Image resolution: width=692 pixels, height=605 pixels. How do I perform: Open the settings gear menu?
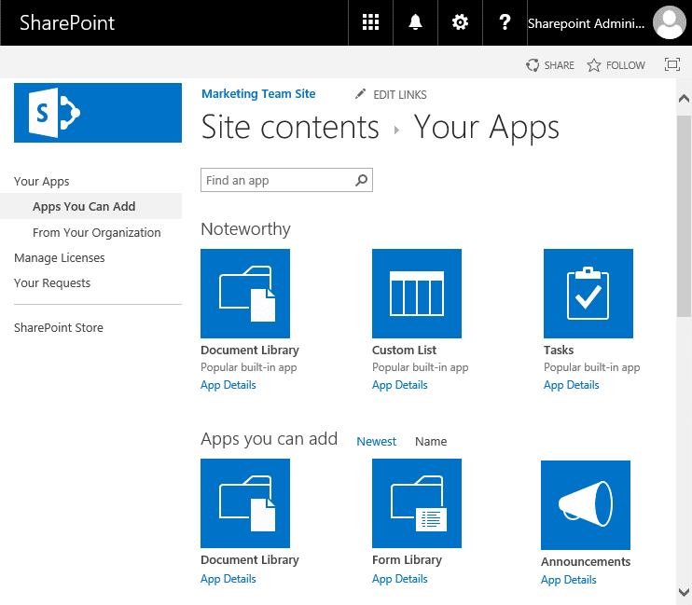(x=460, y=22)
